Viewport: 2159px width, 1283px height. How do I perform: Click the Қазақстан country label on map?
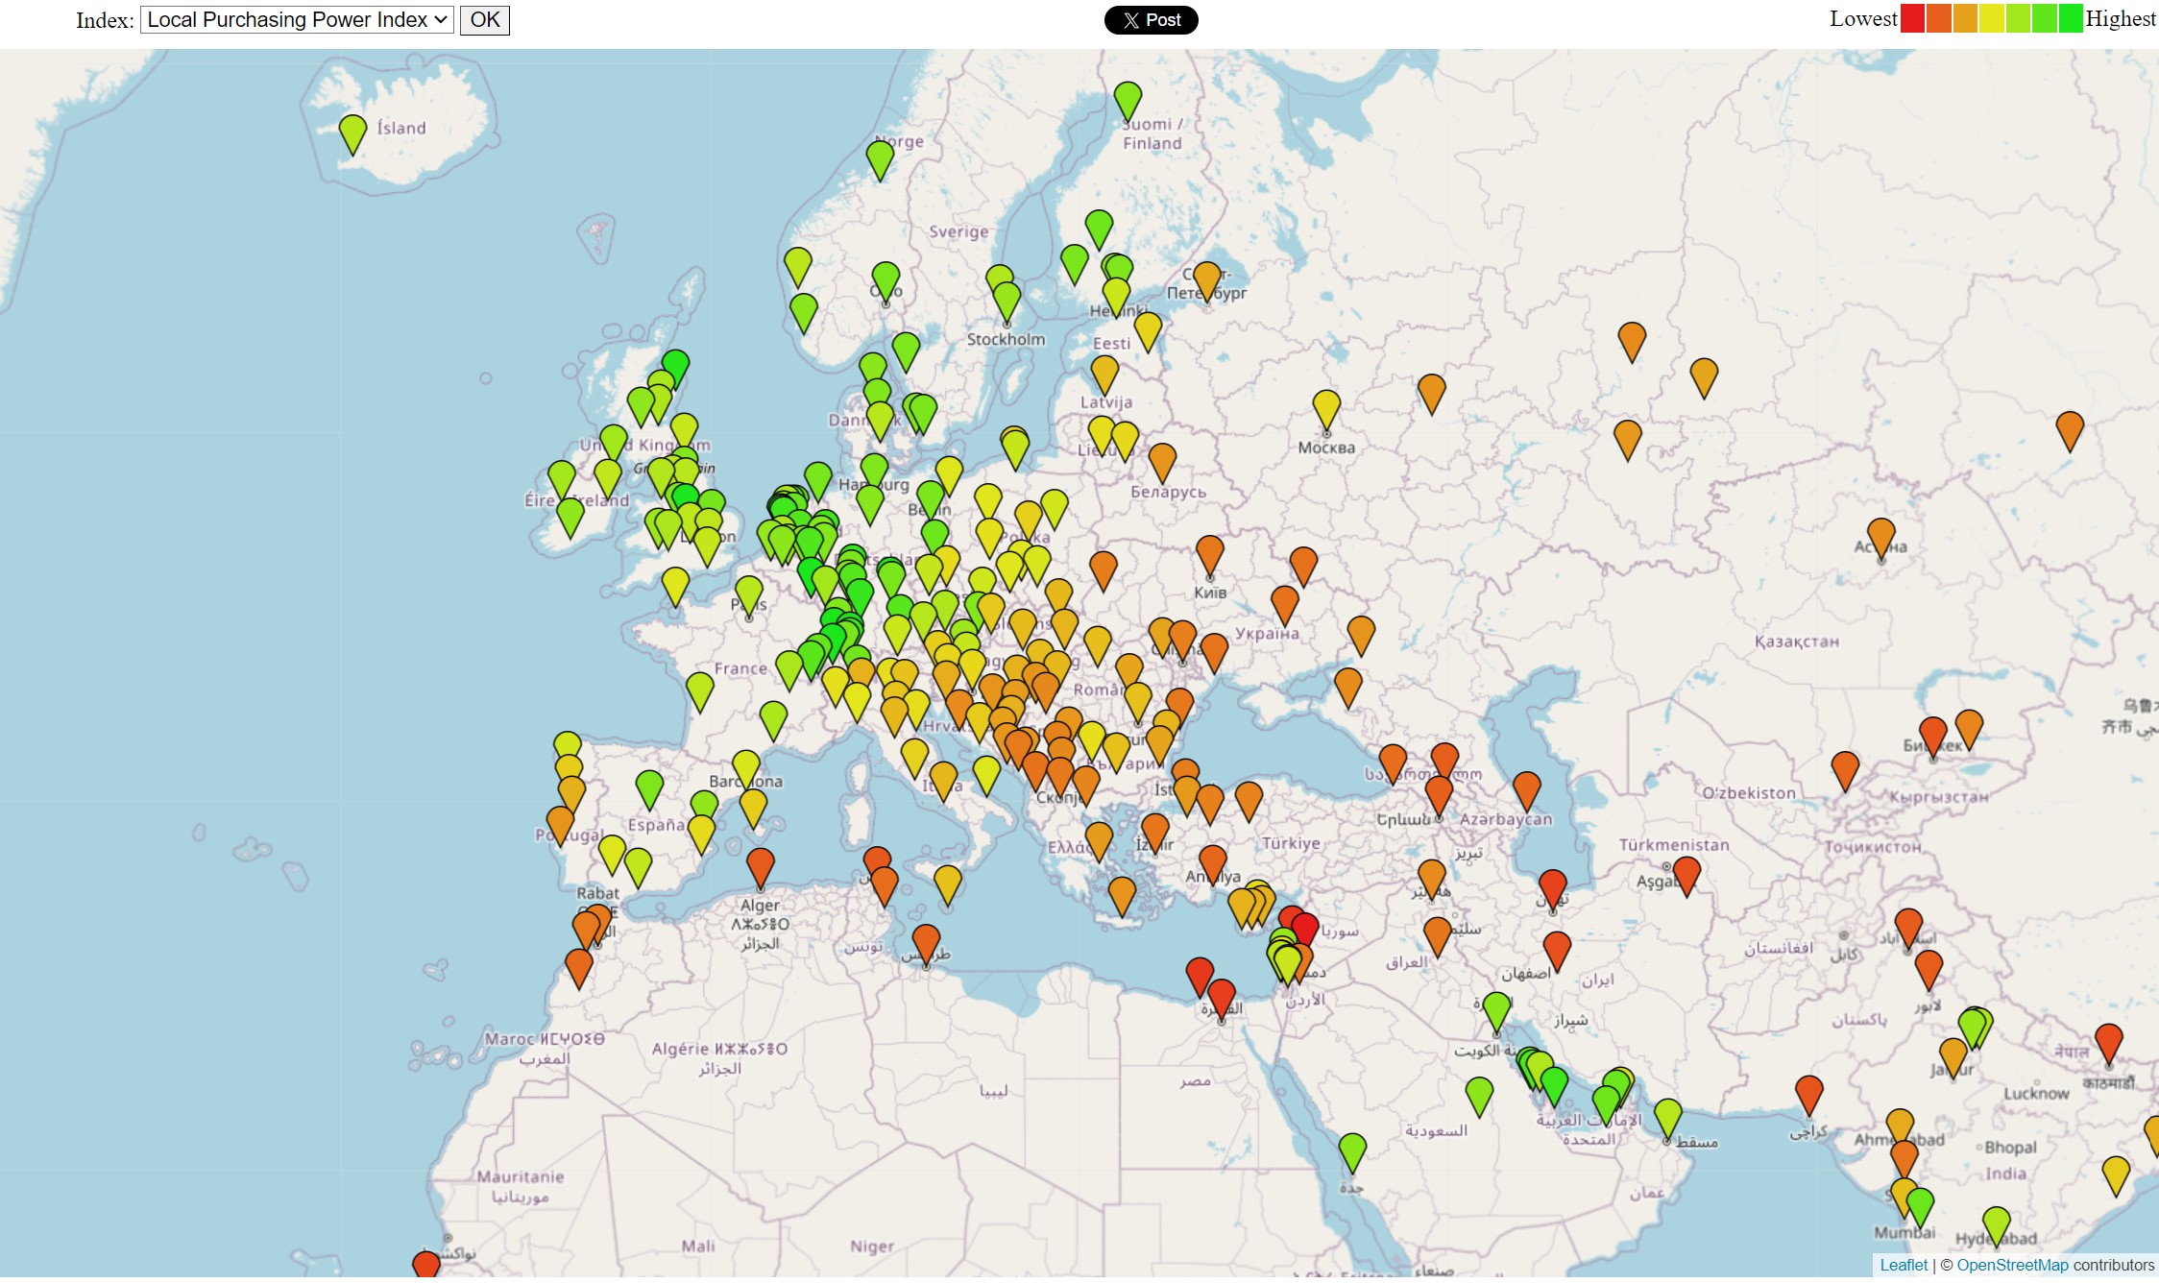(x=1796, y=641)
